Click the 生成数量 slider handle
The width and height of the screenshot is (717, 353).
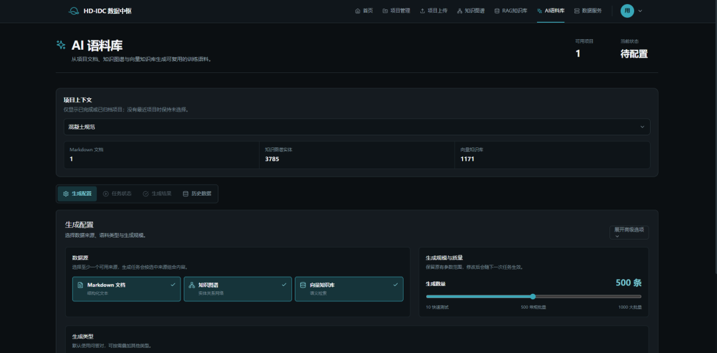(532, 297)
